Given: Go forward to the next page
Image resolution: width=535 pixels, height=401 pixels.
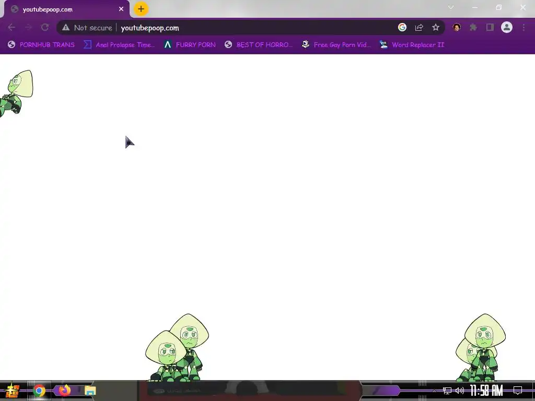Looking at the screenshot, I should (x=28, y=27).
